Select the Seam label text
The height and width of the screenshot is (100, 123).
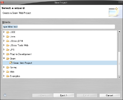(x=13, y=59)
